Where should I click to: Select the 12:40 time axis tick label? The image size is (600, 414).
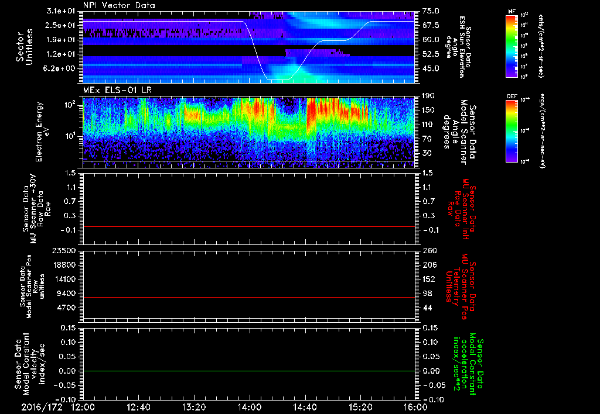139,407
